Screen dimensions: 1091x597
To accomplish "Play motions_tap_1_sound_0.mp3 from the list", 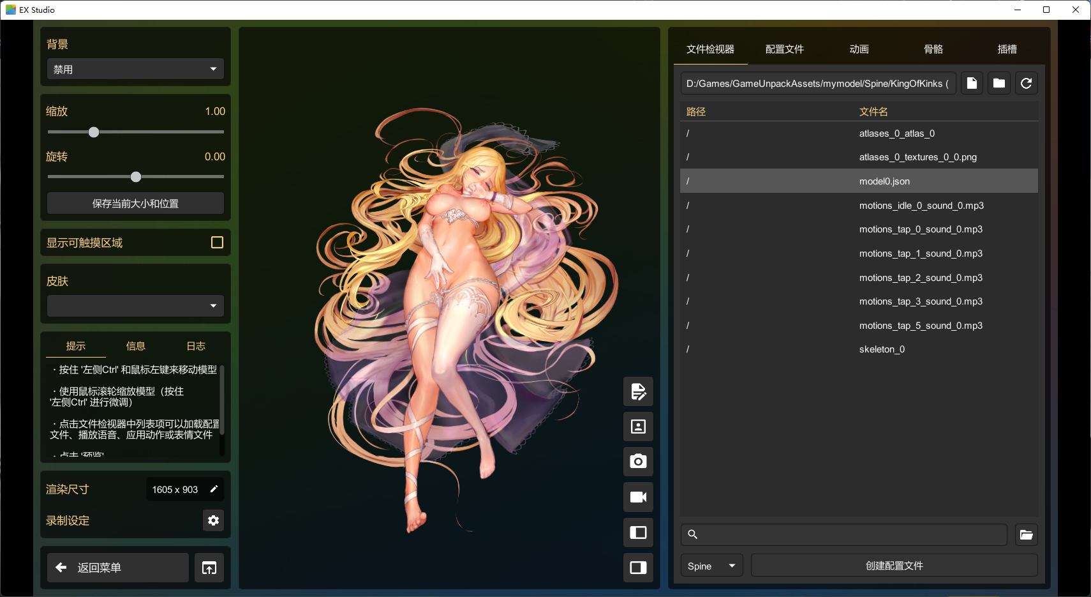I will pos(859,253).
